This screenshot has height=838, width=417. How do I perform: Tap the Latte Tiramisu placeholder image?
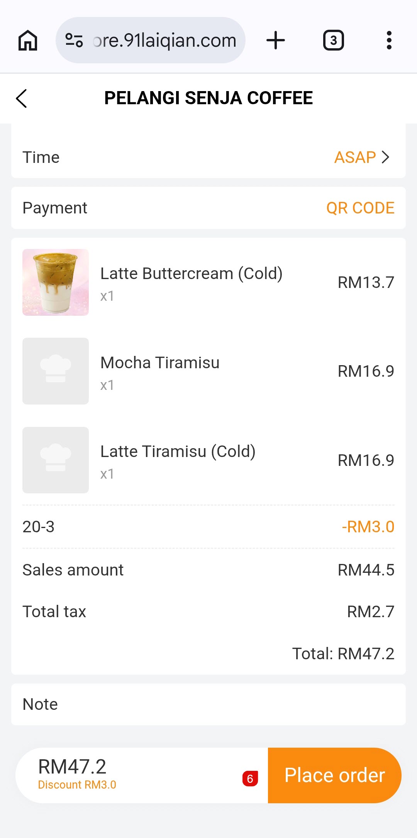coord(56,460)
